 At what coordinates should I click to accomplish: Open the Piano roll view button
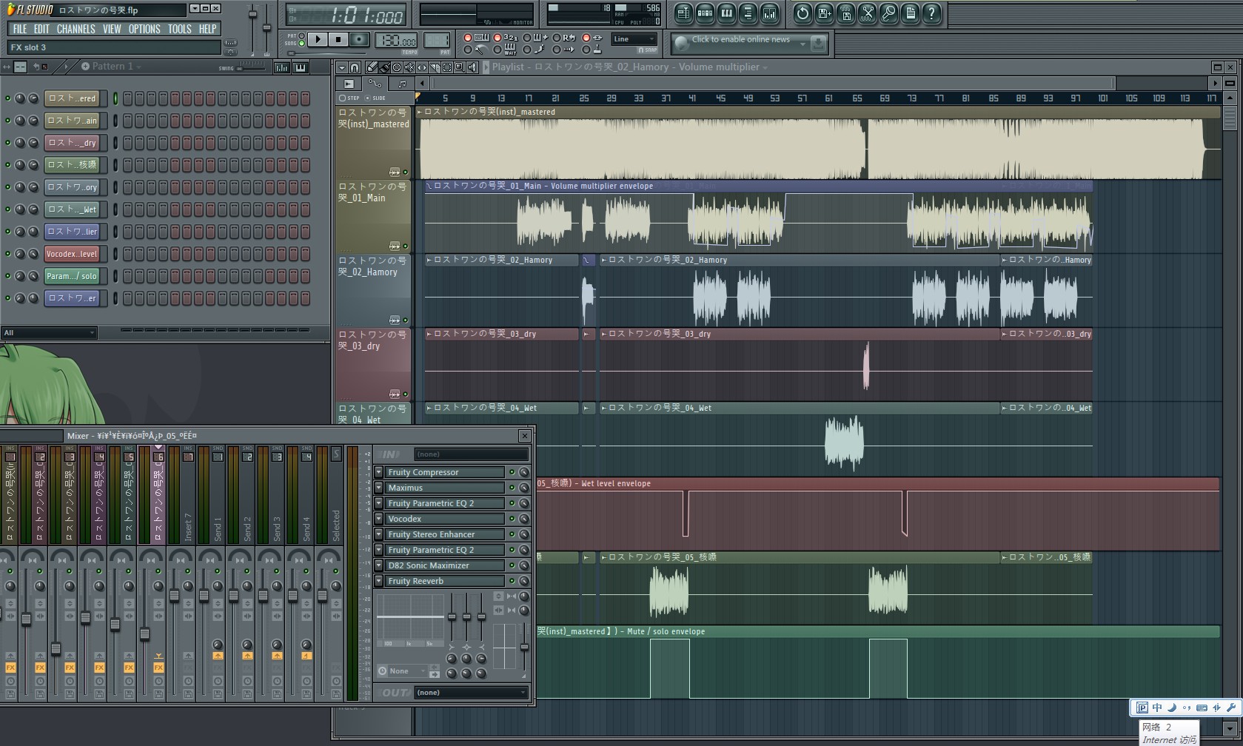click(x=726, y=13)
